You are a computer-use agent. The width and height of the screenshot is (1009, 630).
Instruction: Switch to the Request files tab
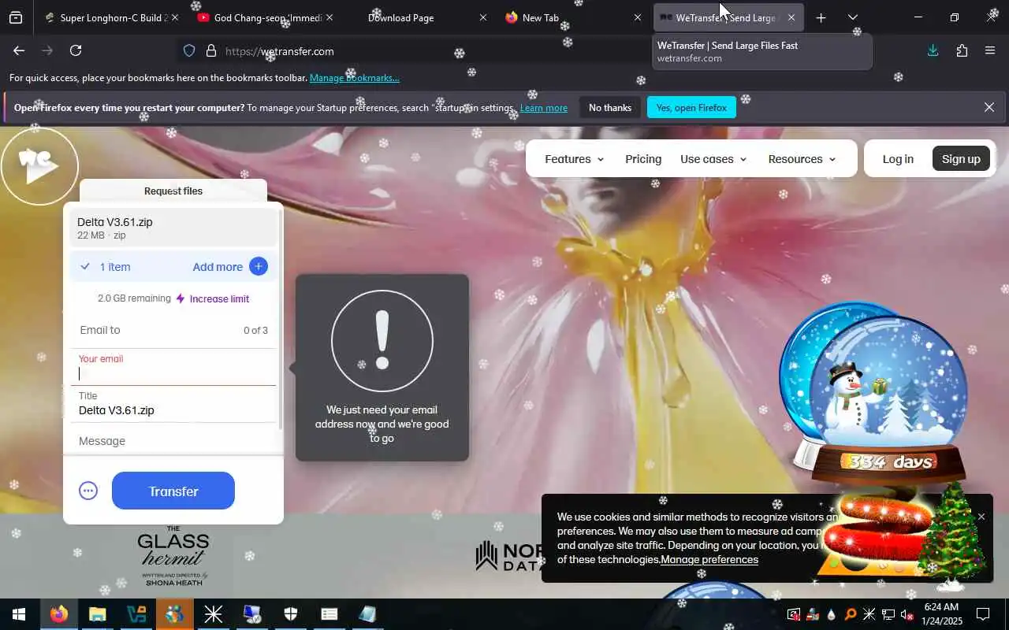(173, 191)
